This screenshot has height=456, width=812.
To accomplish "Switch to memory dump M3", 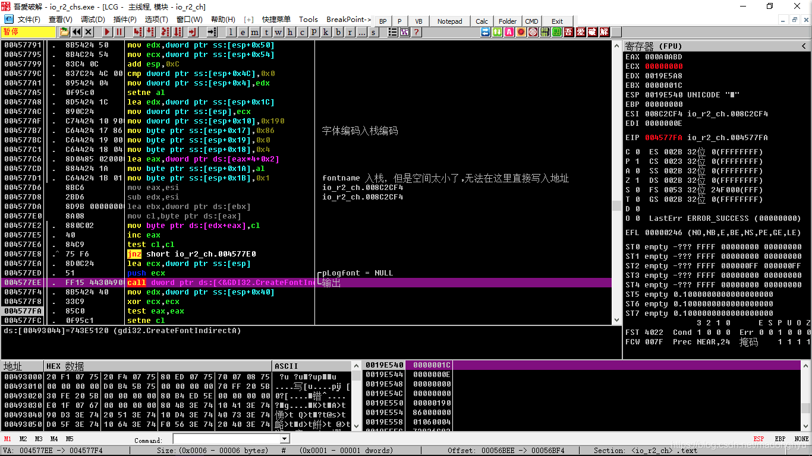I will point(39,439).
